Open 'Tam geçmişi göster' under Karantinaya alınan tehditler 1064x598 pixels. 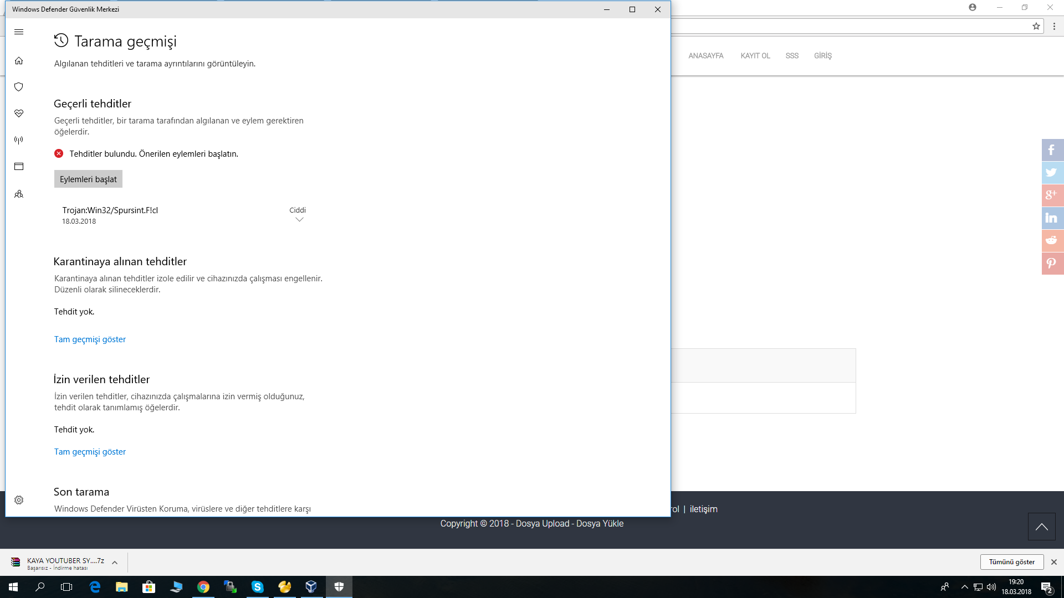[90, 339]
